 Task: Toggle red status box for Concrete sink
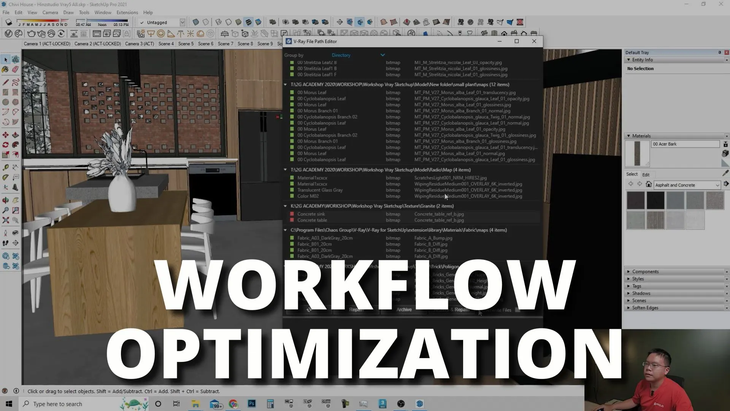[x=292, y=214]
